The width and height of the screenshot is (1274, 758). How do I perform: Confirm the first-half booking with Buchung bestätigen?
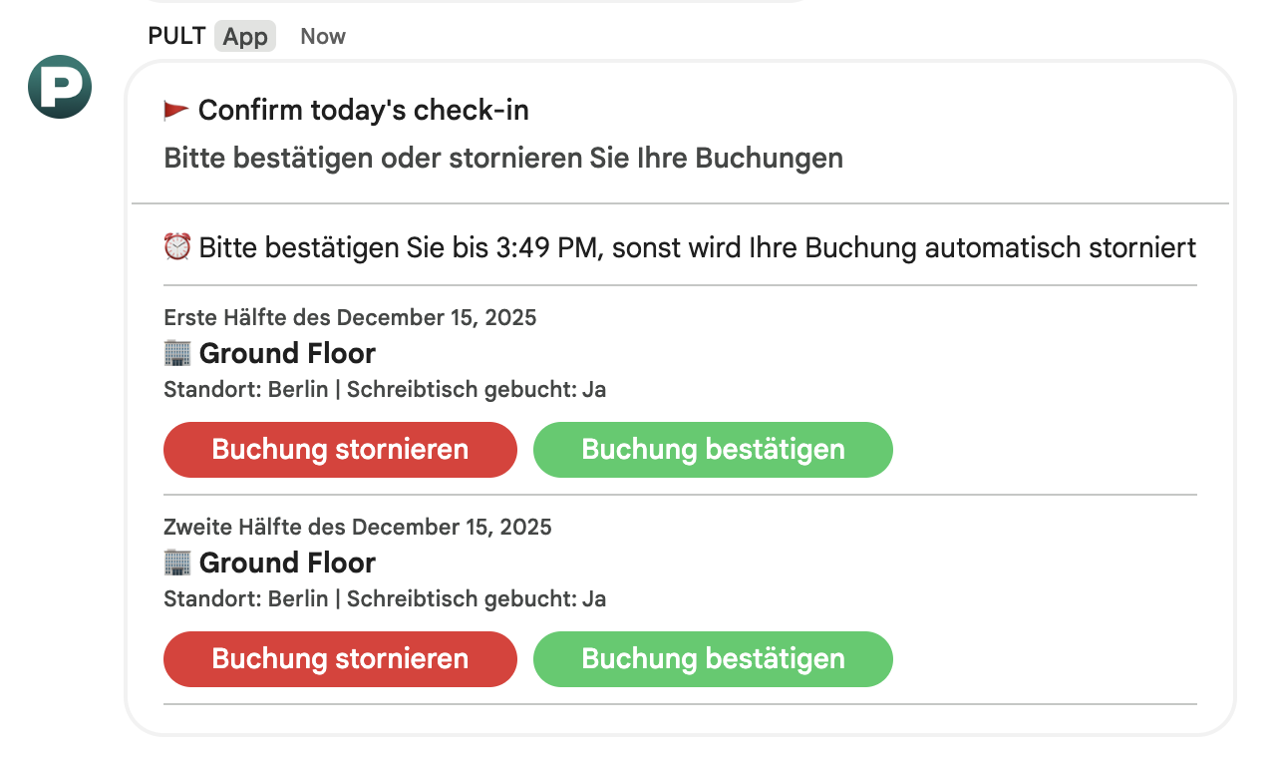click(x=713, y=450)
